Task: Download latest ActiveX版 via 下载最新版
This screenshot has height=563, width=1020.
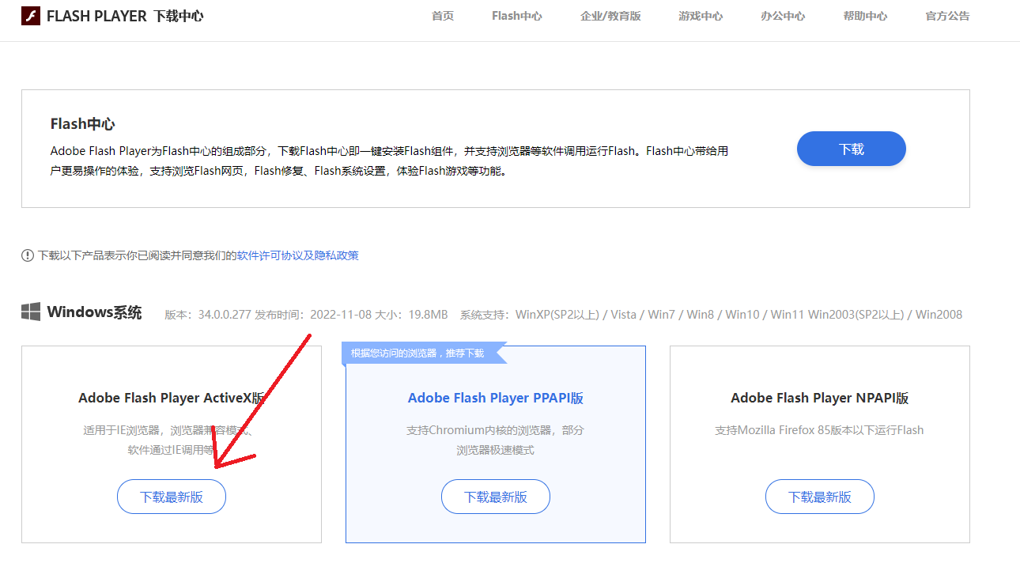Action: tap(172, 497)
